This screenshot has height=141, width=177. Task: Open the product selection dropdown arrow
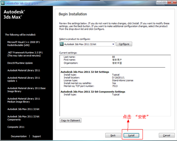click(x=113, y=44)
